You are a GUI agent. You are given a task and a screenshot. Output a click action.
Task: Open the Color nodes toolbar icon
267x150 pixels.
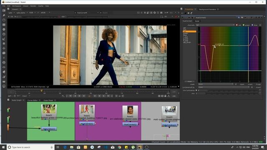pos(4,30)
